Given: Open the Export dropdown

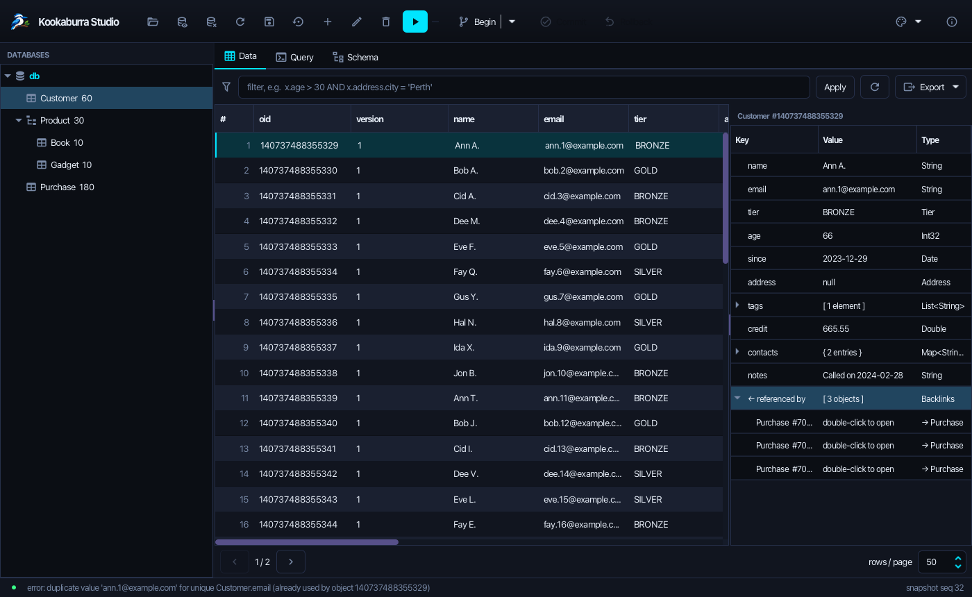Looking at the screenshot, I should 930,87.
